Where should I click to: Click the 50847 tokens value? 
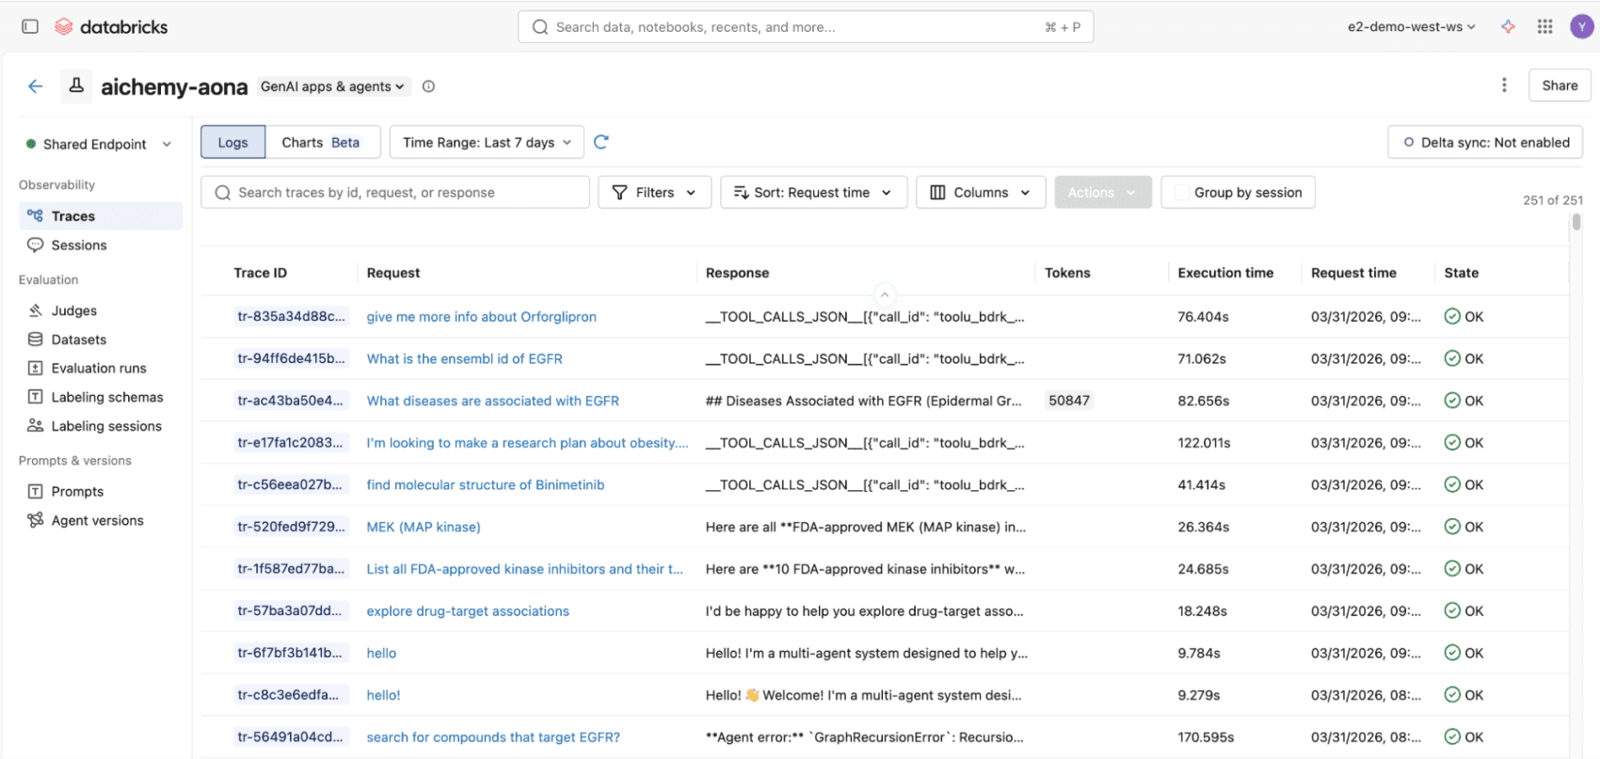pyautogui.click(x=1069, y=401)
